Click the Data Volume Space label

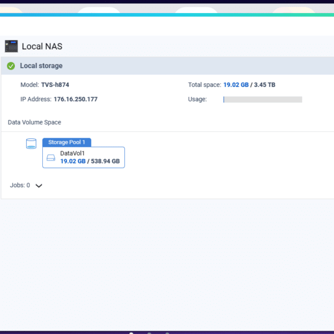[34, 122]
